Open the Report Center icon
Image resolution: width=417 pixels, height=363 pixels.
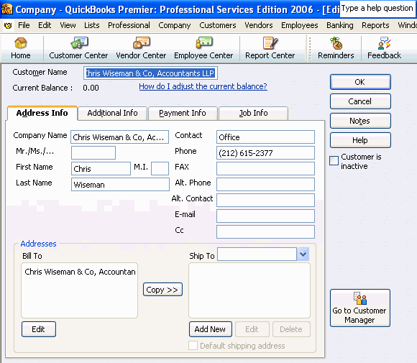270,48
